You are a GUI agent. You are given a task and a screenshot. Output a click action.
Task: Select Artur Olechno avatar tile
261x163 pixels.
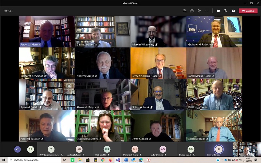pyautogui.click(x=163, y=149)
